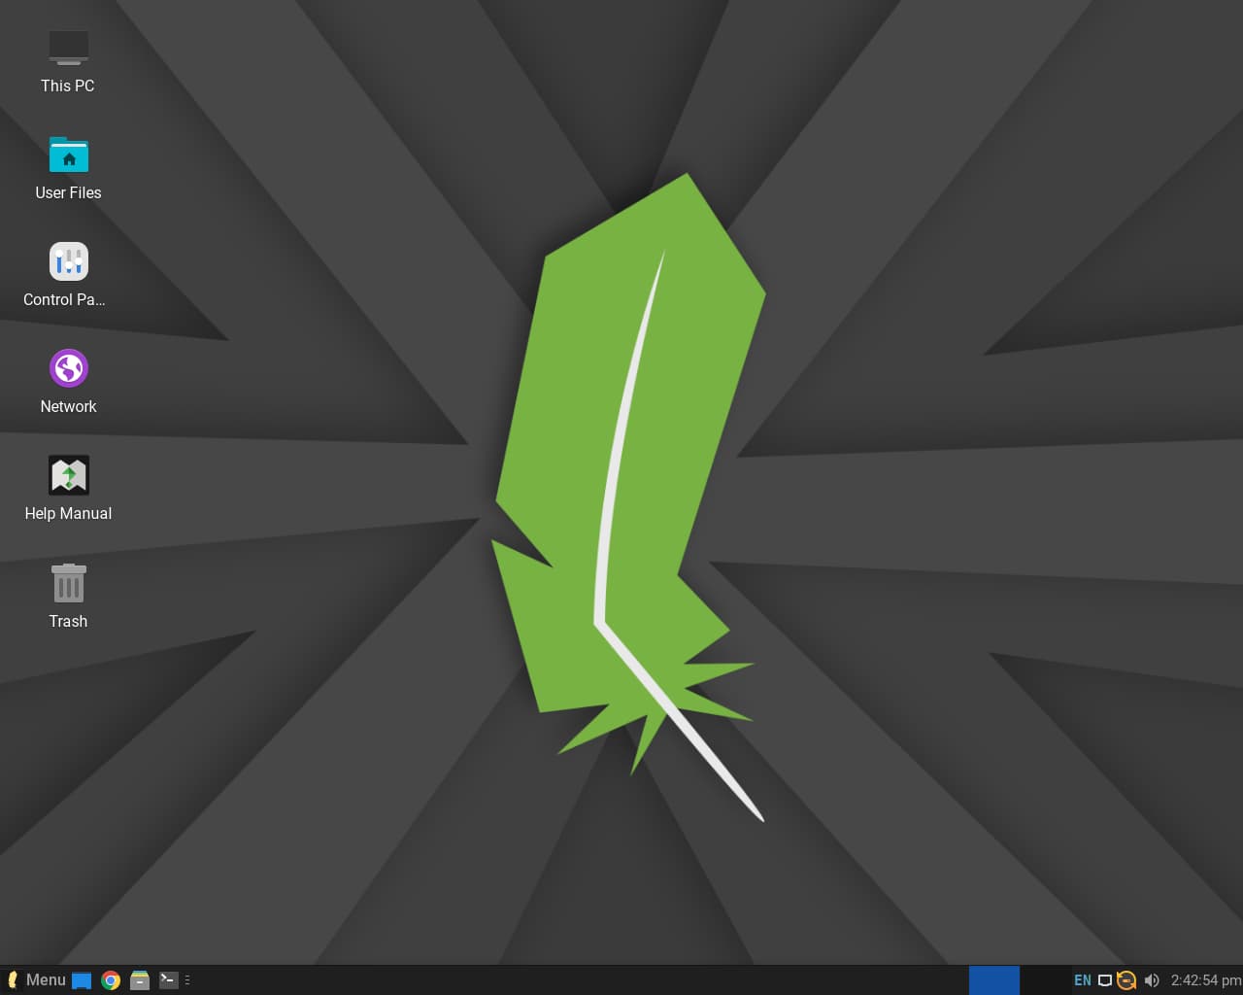This screenshot has width=1243, height=995.
Task: Open the Network icon on the desktop
Action: coord(67,368)
